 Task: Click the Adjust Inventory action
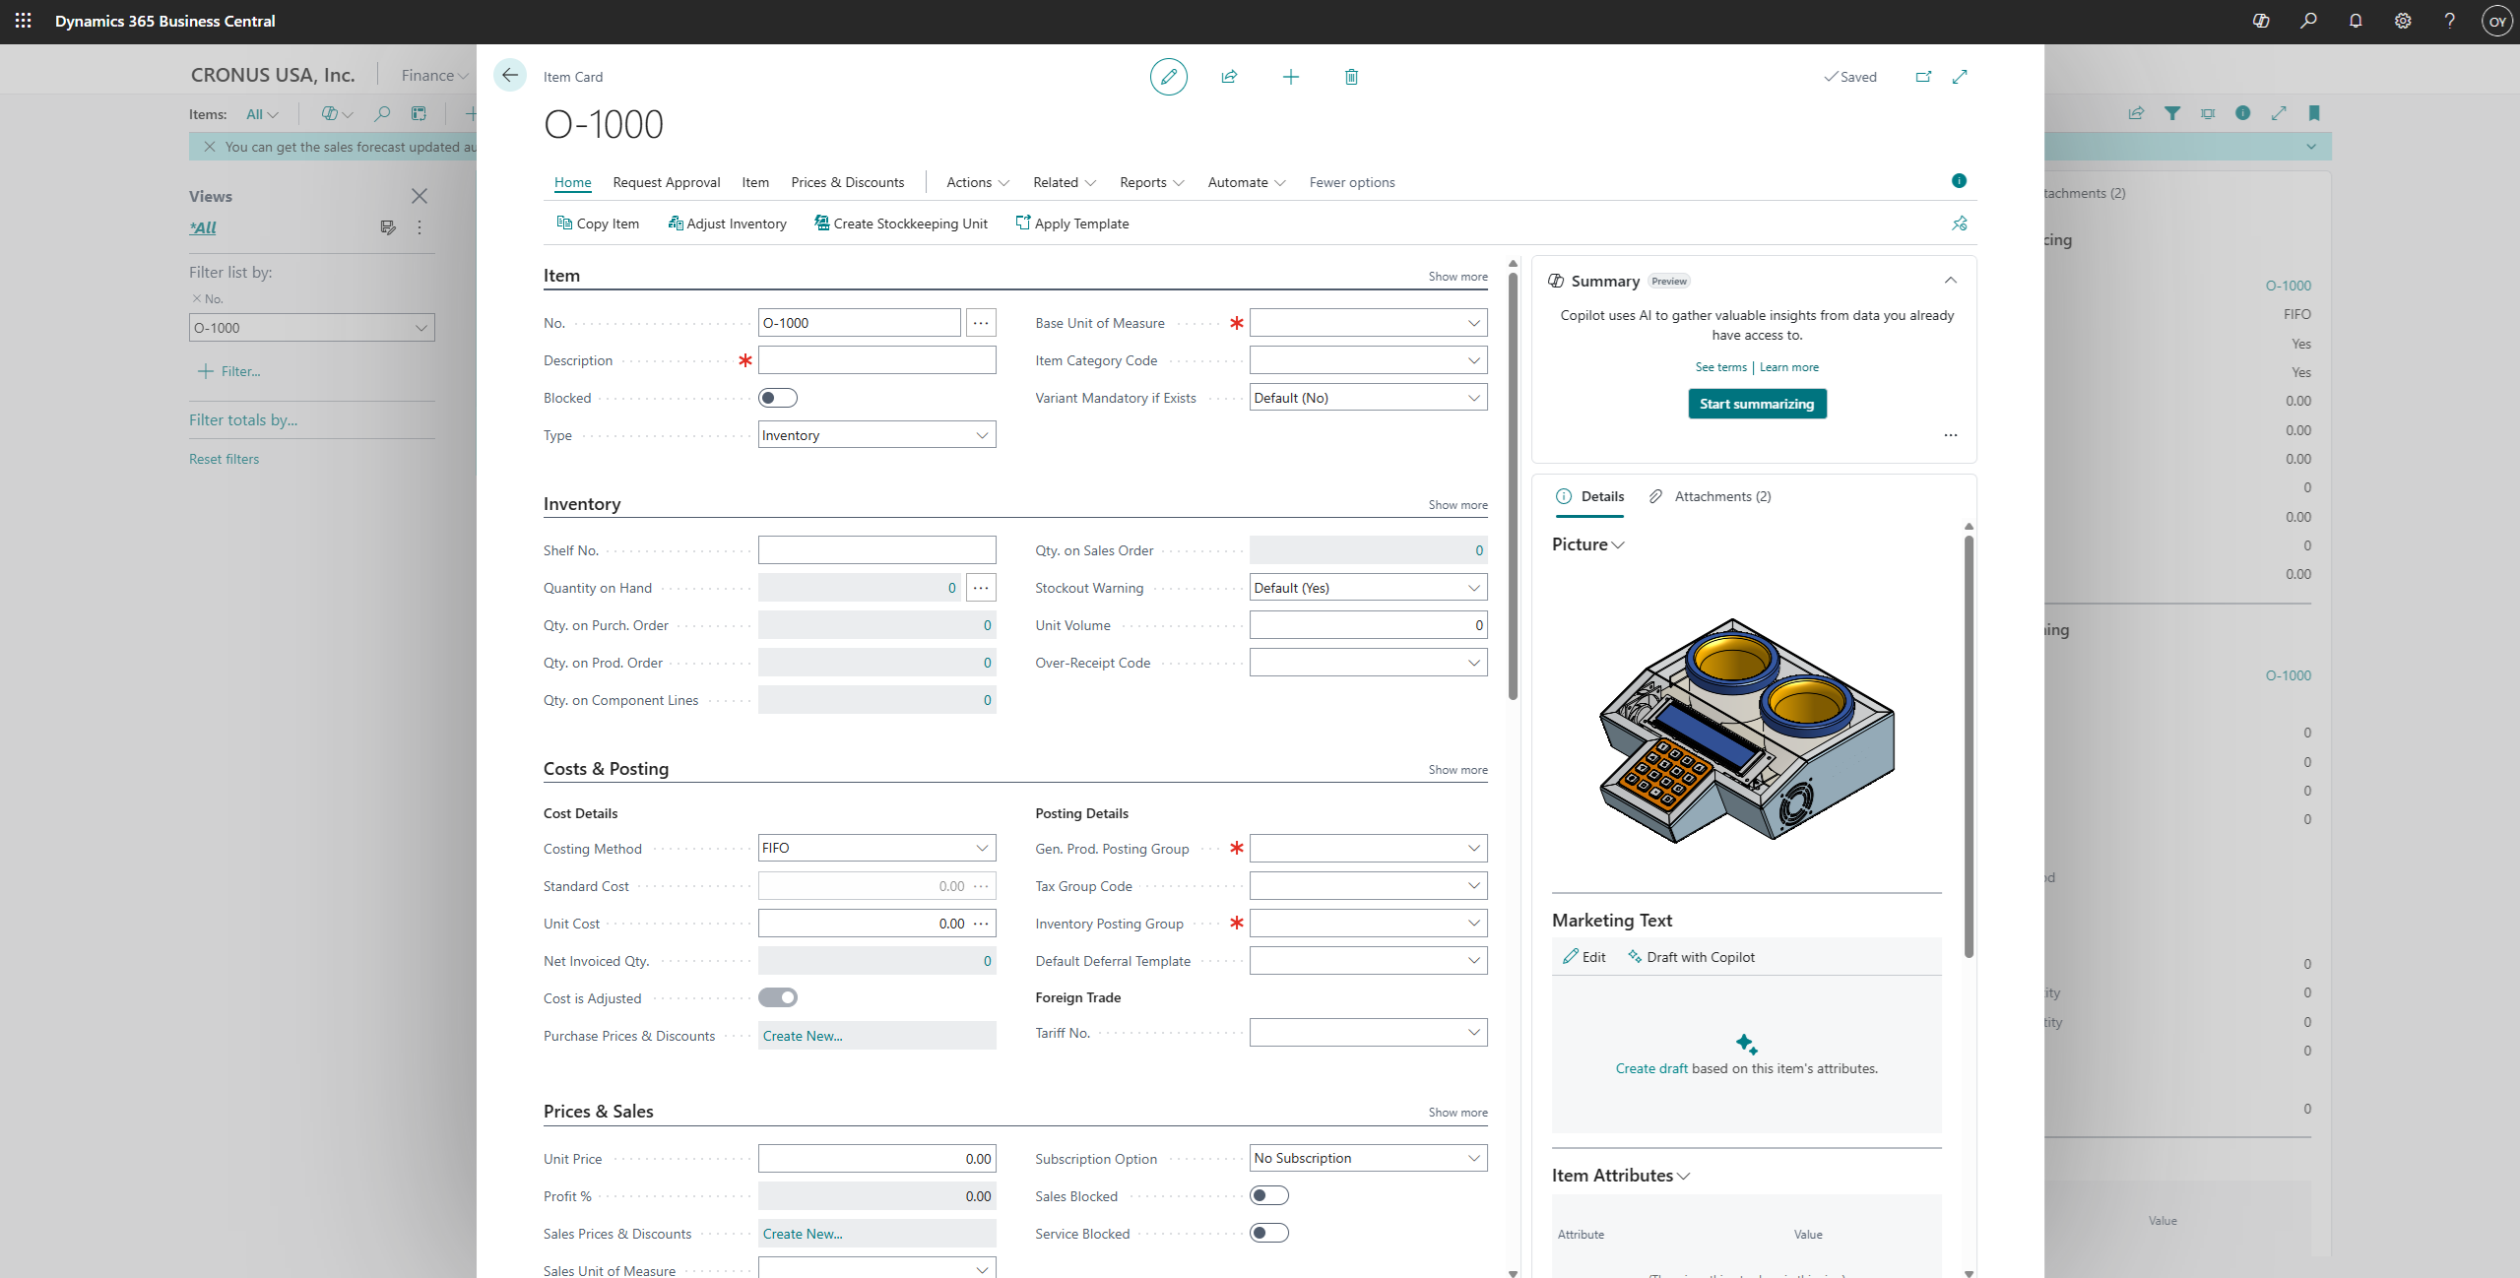[x=727, y=224]
